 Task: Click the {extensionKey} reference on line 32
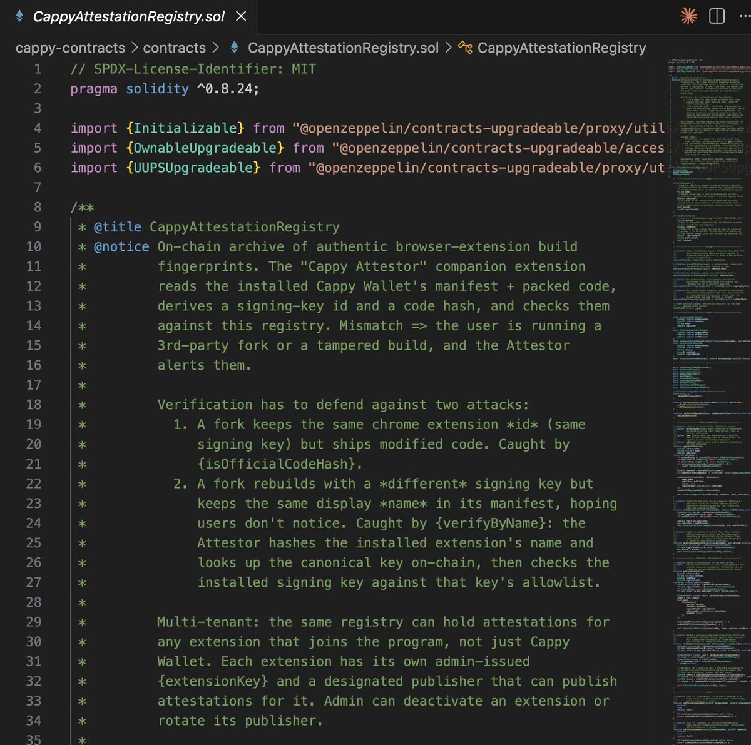click(213, 681)
